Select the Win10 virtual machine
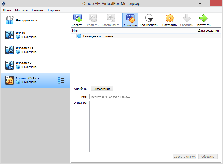This screenshot has width=223, height=164. pos(36,35)
